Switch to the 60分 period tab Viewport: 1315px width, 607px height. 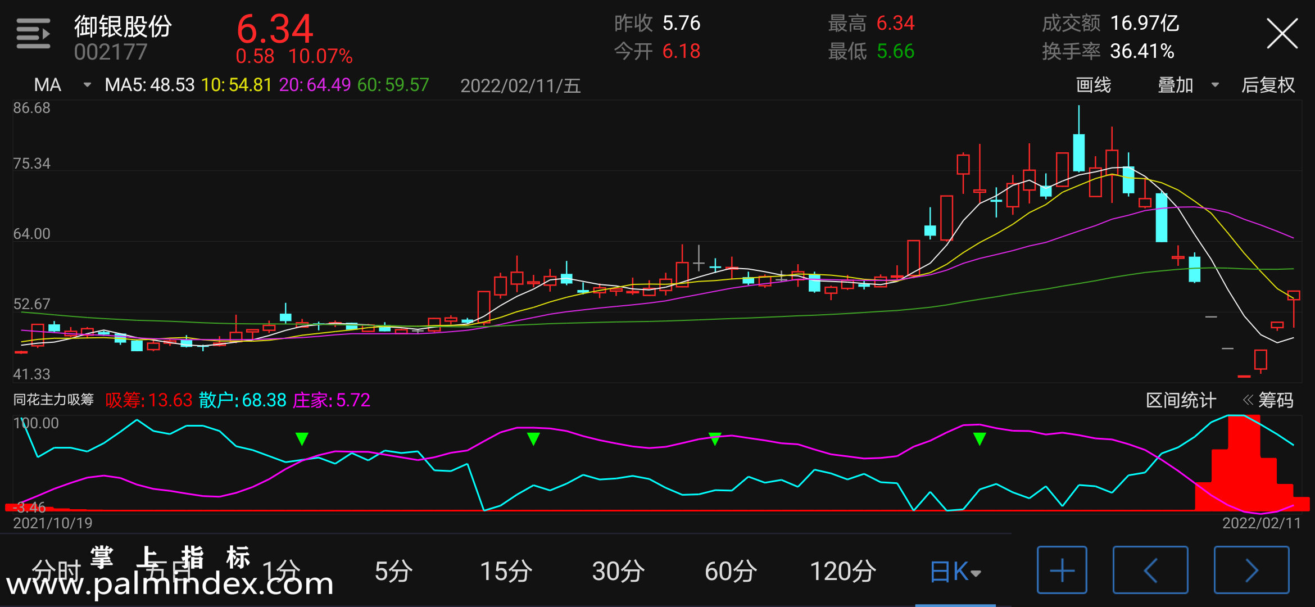click(x=731, y=571)
